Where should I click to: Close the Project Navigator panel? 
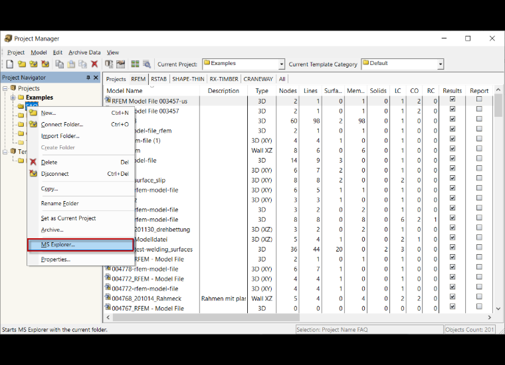coord(96,78)
